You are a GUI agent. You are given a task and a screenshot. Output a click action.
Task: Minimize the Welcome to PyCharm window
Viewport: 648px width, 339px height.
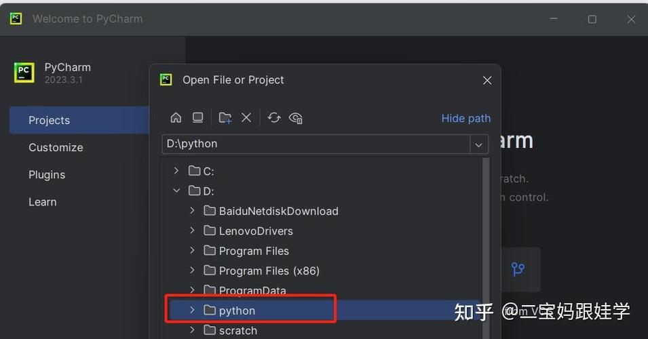pyautogui.click(x=554, y=19)
